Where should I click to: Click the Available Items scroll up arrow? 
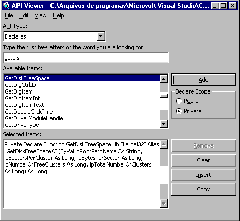point(164,79)
